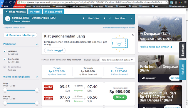Screen dimensions: 188x108
Task: Click the browser forward arrow
Action: (6, 2)
